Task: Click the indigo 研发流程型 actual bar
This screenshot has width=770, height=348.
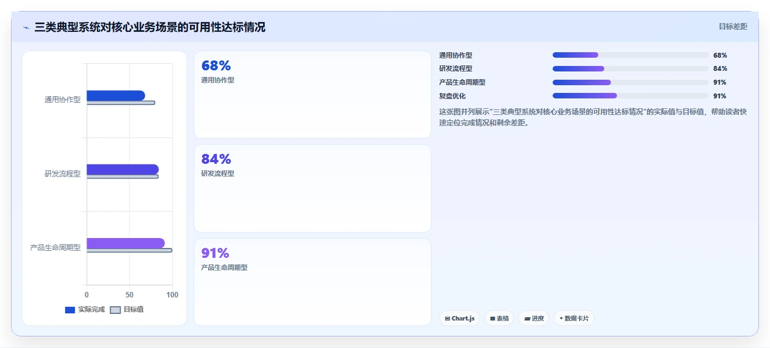Action: 122,169
